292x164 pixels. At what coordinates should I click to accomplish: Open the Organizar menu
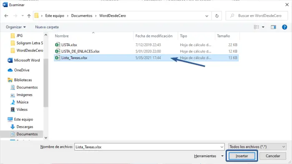pos(16,27)
